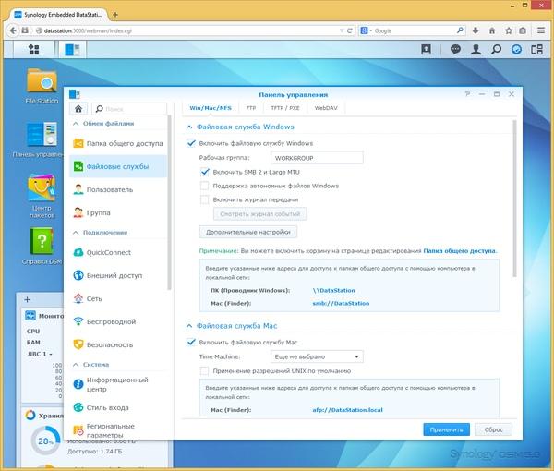Open browser address history dropdown arrow
Image resolution: width=554 pixels, height=471 pixels.
click(342, 30)
